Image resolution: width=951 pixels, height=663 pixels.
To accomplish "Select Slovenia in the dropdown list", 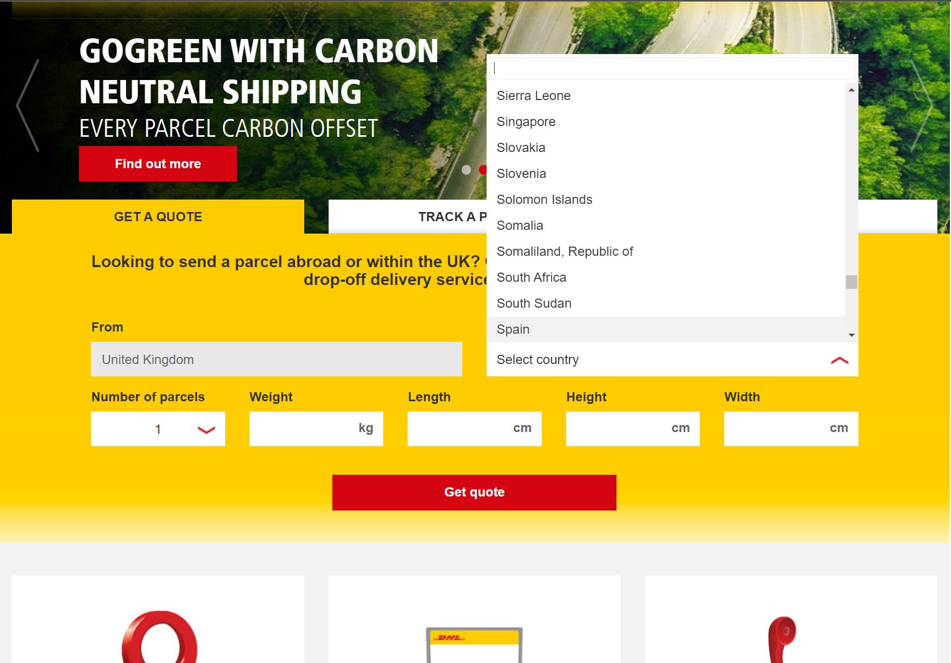I will [x=666, y=174].
